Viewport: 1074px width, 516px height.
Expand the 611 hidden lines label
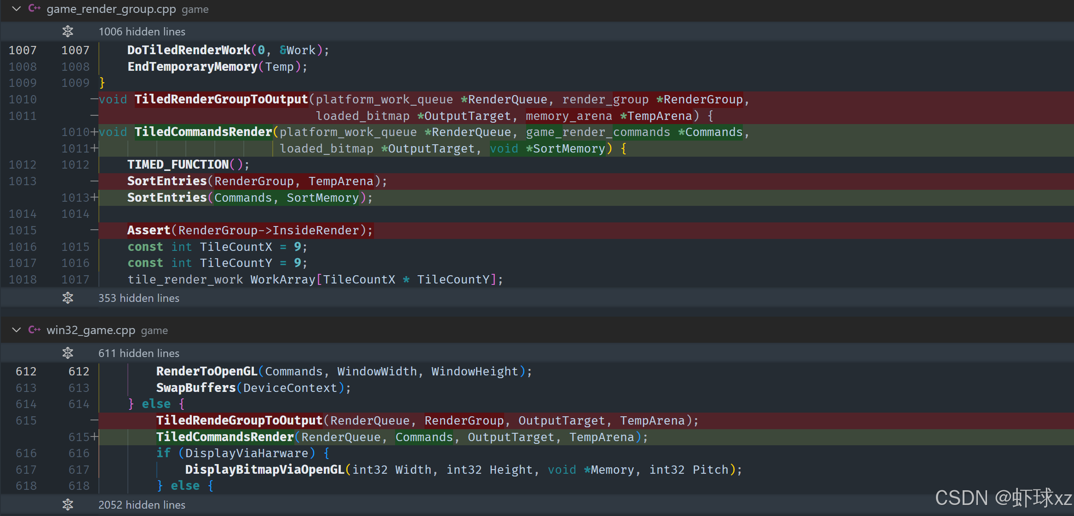pyautogui.click(x=138, y=353)
